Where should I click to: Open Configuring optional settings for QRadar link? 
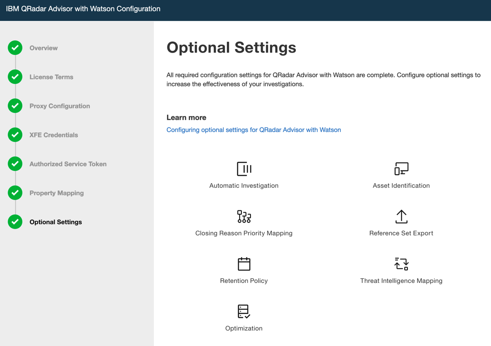pyautogui.click(x=254, y=130)
